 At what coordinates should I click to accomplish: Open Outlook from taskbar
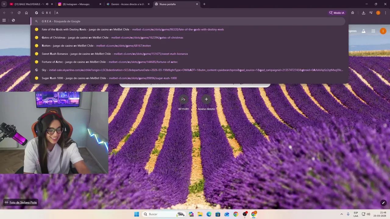coord(227,214)
